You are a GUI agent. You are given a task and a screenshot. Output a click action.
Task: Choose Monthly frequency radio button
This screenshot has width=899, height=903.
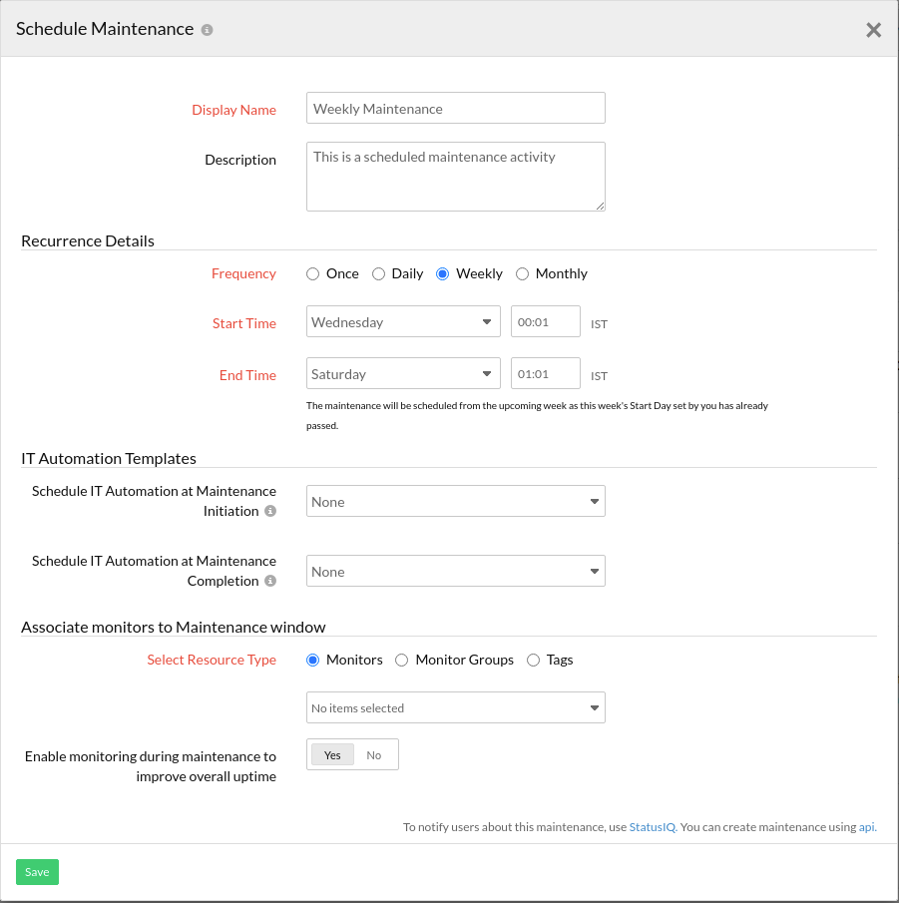[523, 273]
